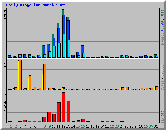Click the day 29 axis label

click(146, 126)
